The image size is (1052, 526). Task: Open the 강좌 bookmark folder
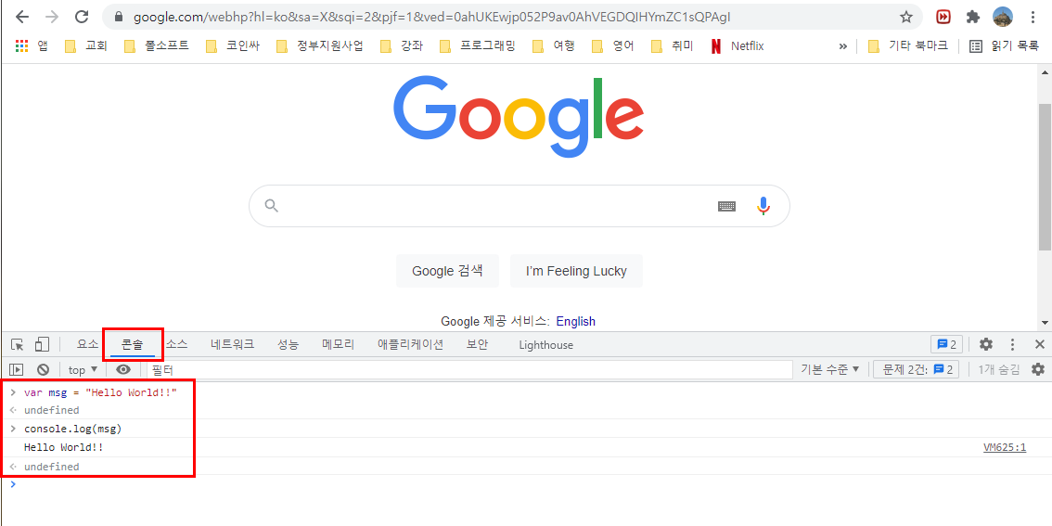(401, 46)
